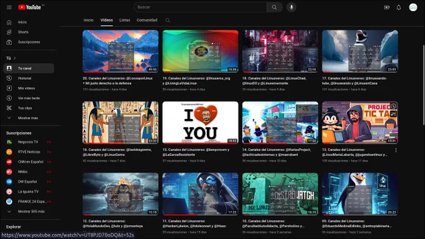
Task: Play the I love YOU thumbnail
Action: tap(200, 122)
